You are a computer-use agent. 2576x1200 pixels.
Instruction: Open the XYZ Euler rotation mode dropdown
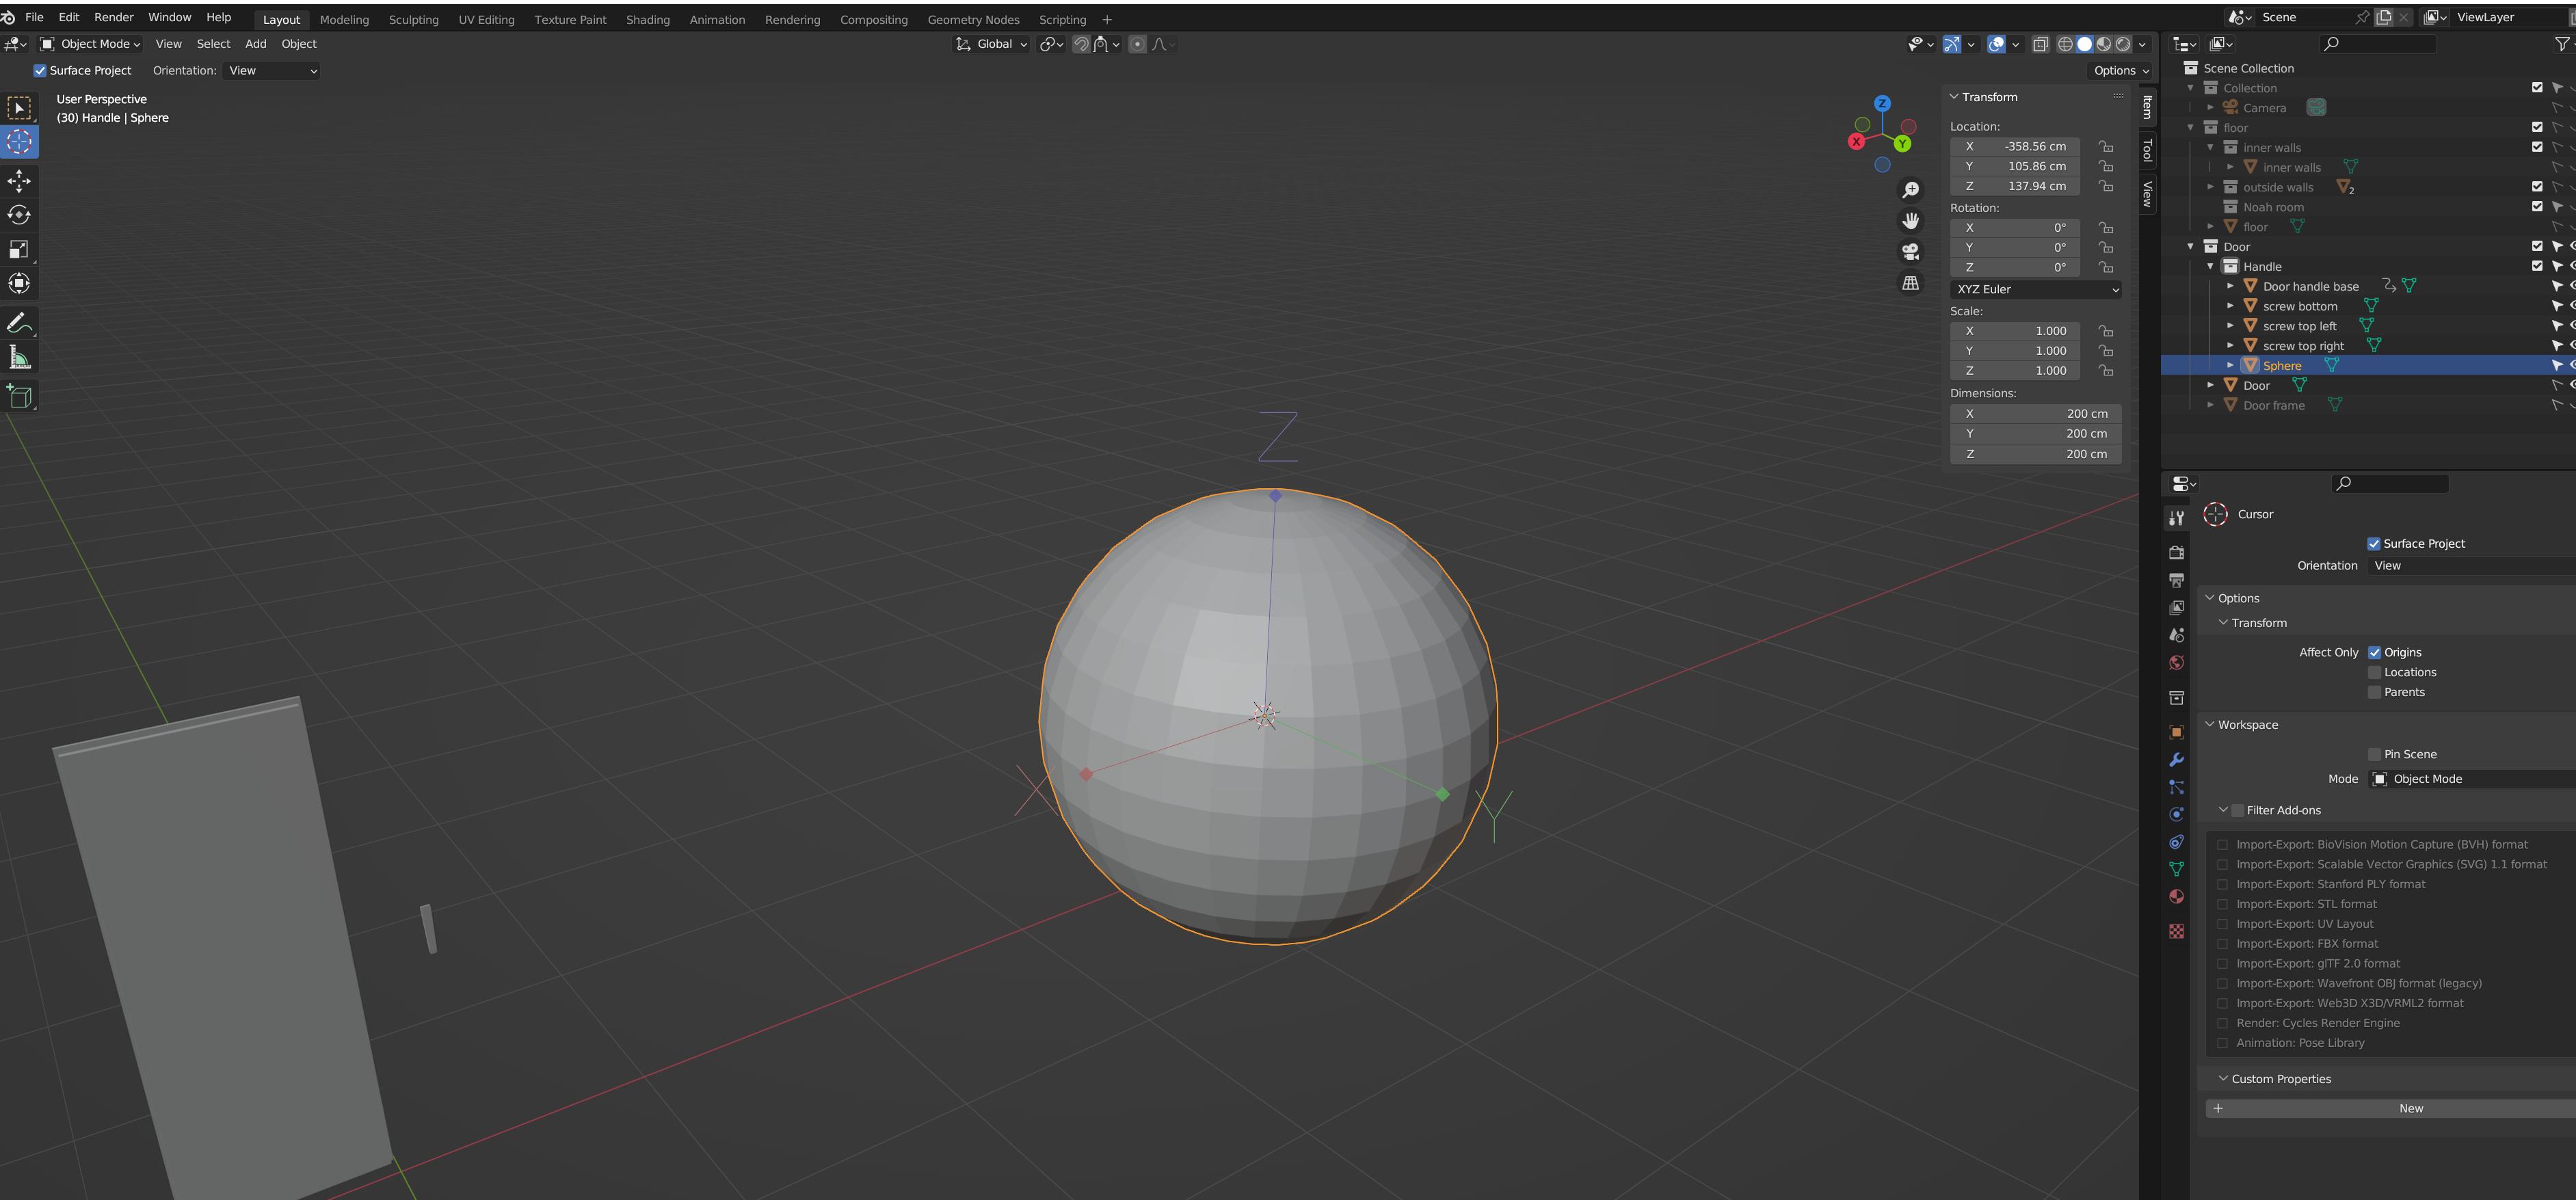pyautogui.click(x=2036, y=289)
